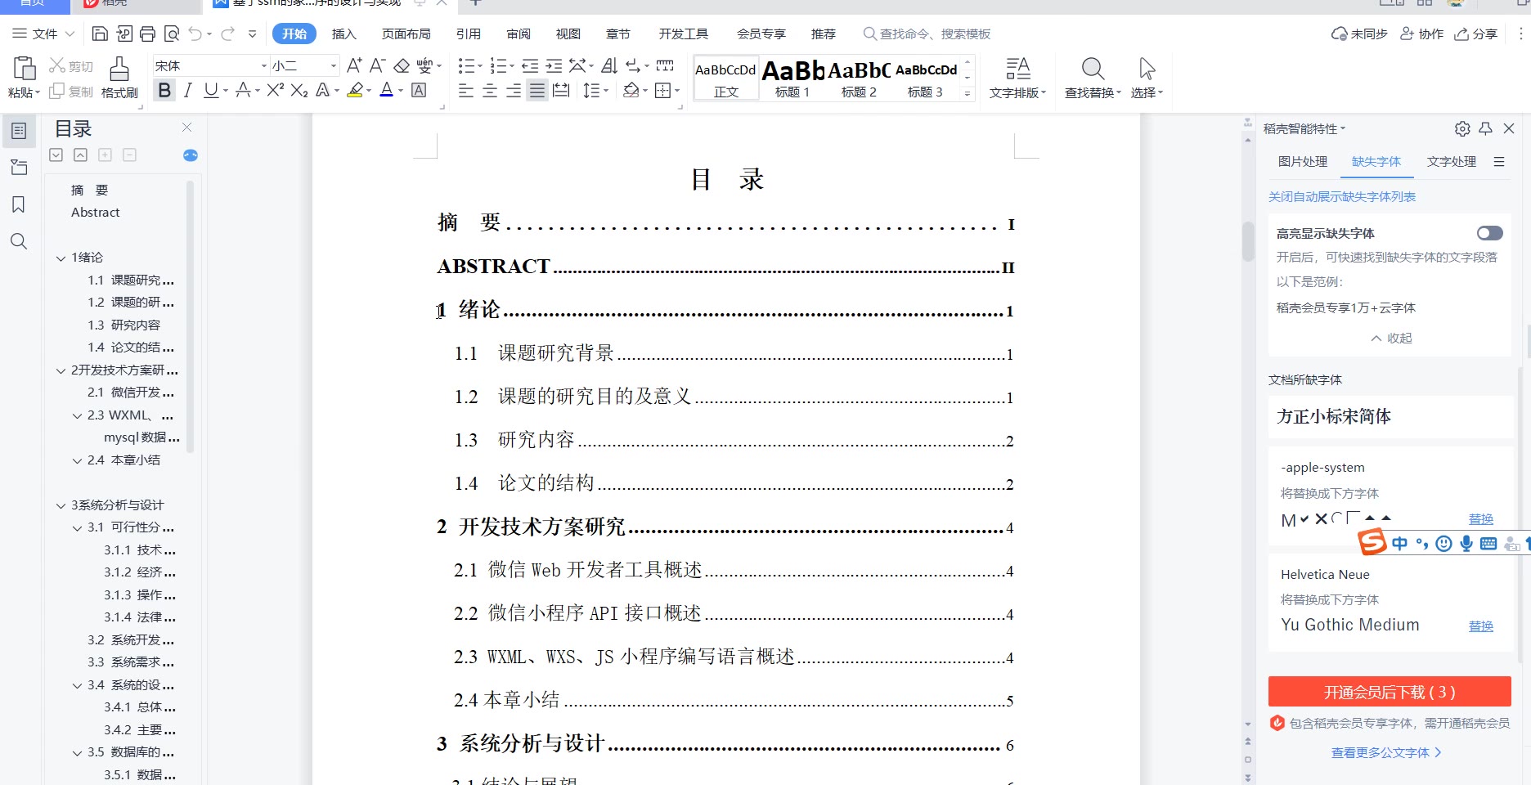Open the 引用 ribbon tab
This screenshot has width=1531, height=785.
[x=469, y=34]
